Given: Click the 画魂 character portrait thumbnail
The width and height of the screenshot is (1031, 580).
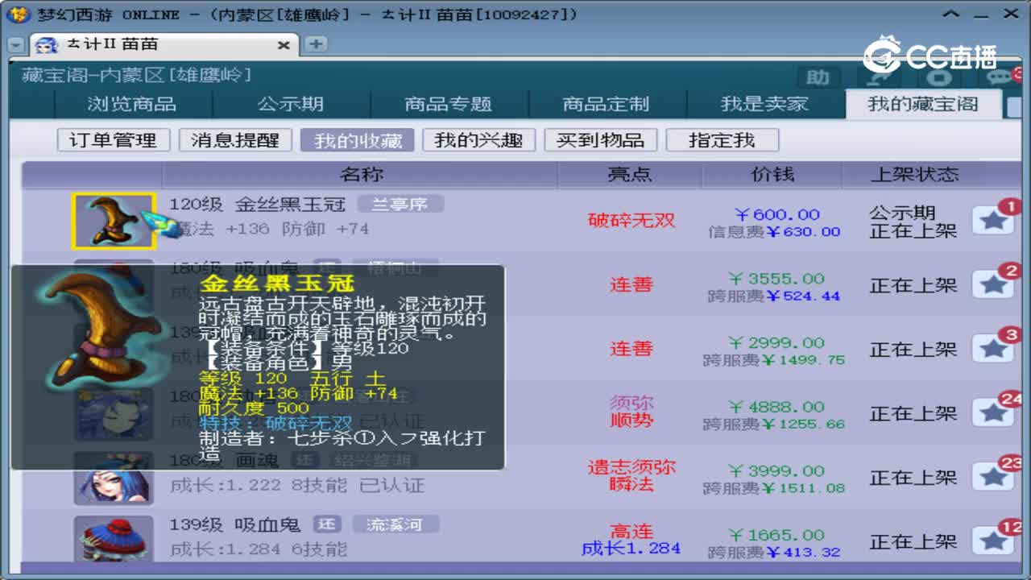Looking at the screenshot, I should [114, 477].
